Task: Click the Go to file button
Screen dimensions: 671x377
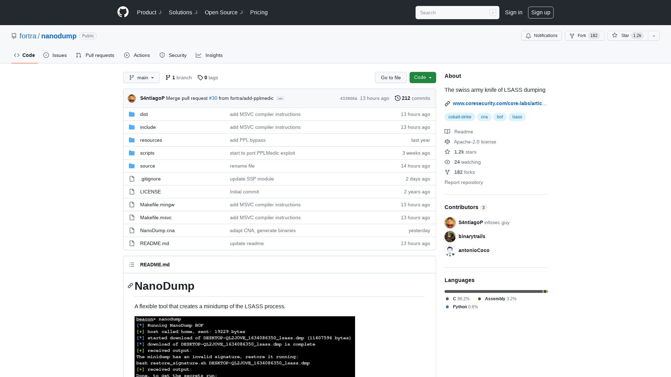Action: coord(390,77)
